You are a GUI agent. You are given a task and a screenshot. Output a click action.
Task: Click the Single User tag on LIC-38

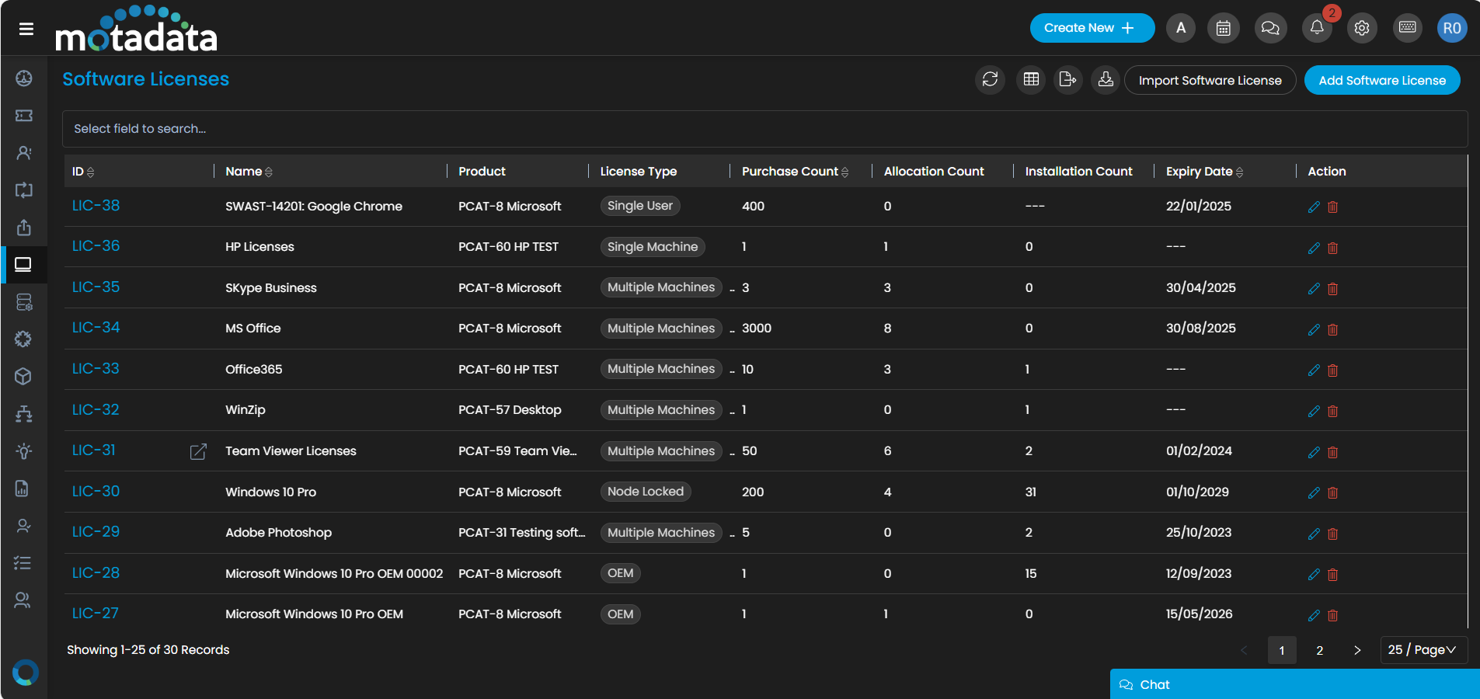640,206
